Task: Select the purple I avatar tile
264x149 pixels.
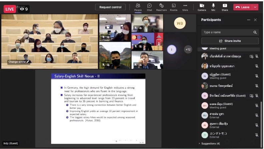Action: pyautogui.click(x=172, y=50)
